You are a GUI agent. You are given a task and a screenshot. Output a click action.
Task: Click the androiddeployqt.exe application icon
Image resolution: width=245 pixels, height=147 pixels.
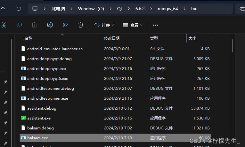click(x=23, y=68)
